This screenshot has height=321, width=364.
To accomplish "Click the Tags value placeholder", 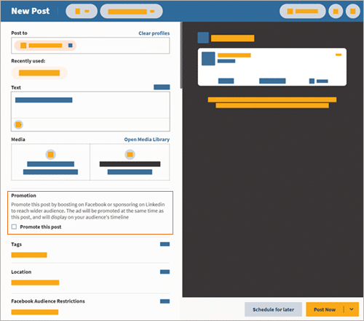I will [x=29, y=255].
